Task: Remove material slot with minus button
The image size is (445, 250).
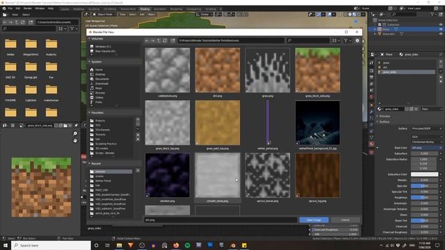Action: tap(441, 65)
